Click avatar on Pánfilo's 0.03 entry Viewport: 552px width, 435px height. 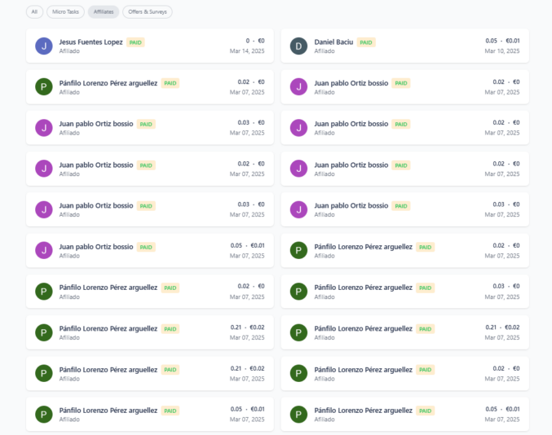point(298,292)
